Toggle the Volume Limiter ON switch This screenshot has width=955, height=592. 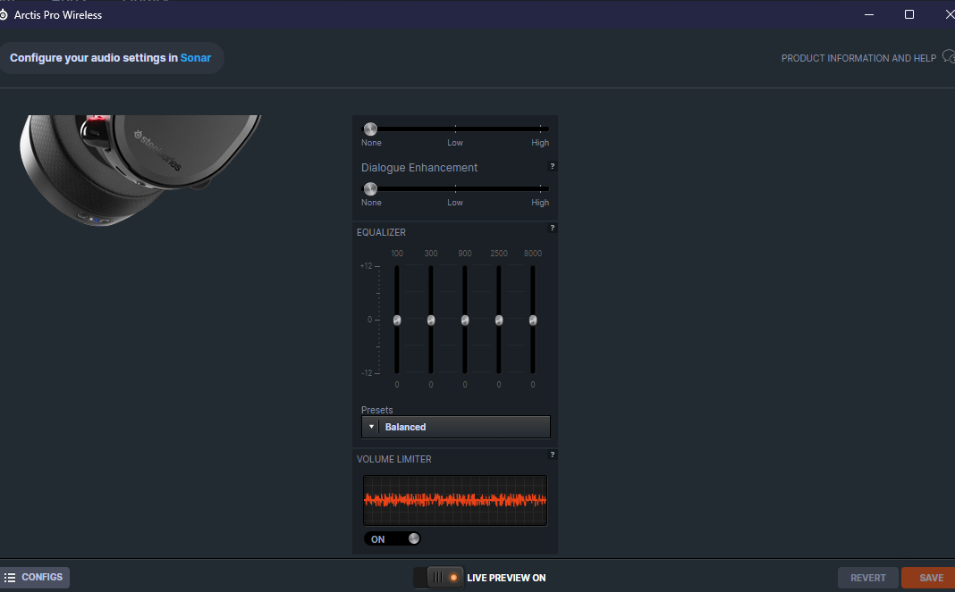tap(393, 539)
